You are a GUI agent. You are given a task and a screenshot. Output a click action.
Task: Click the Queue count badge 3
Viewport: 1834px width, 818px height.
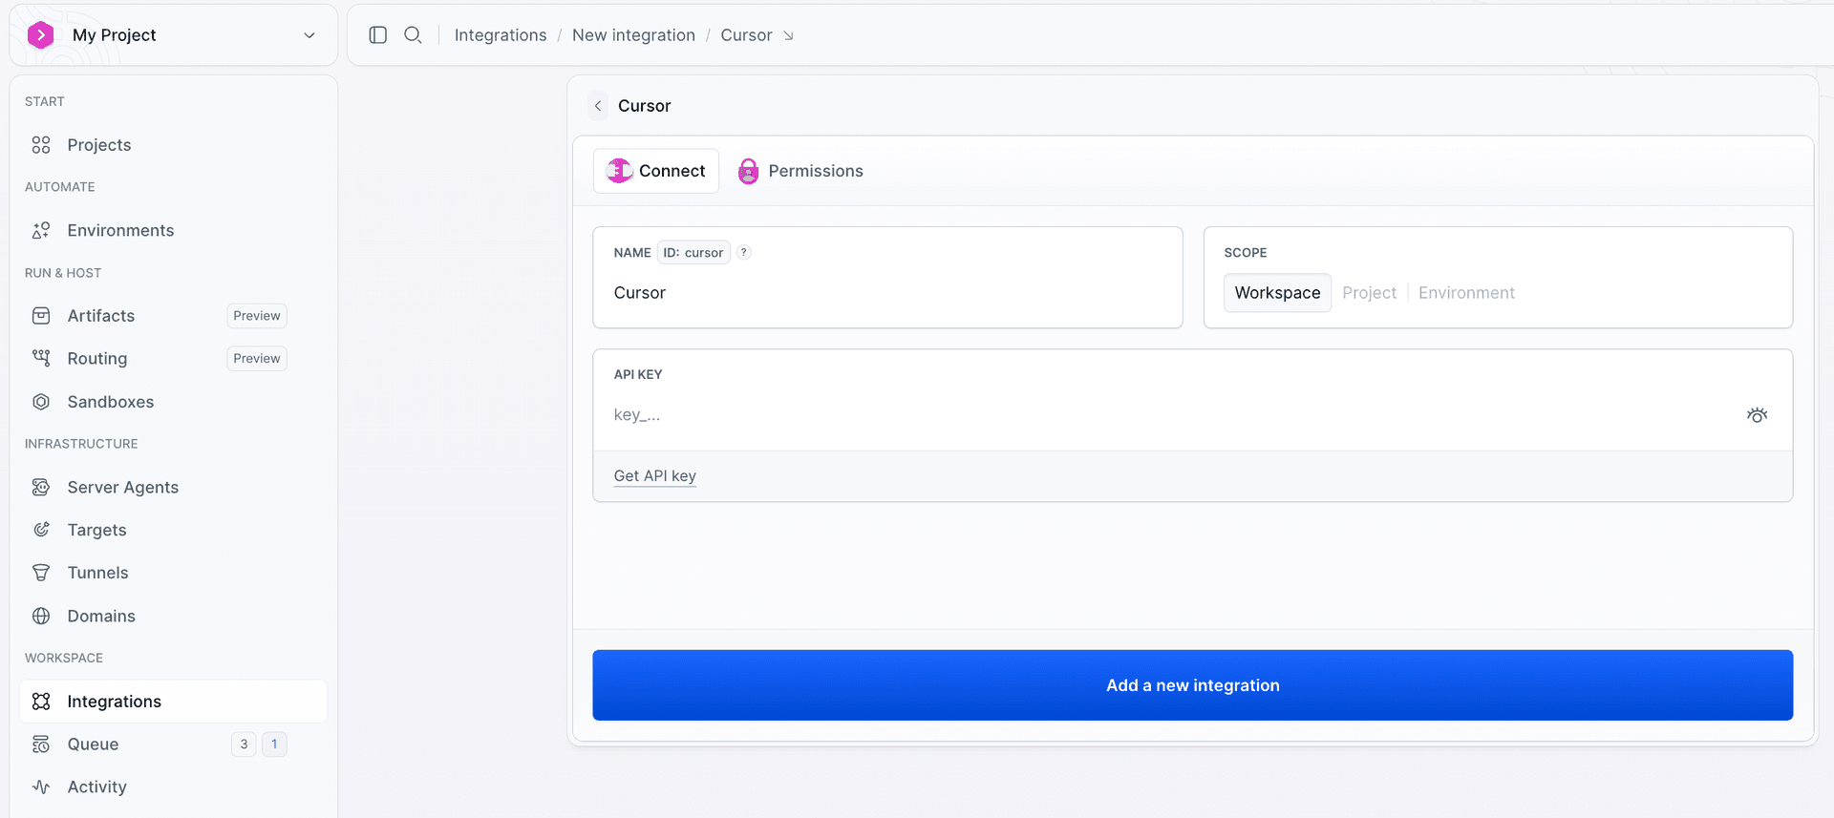[x=244, y=745]
